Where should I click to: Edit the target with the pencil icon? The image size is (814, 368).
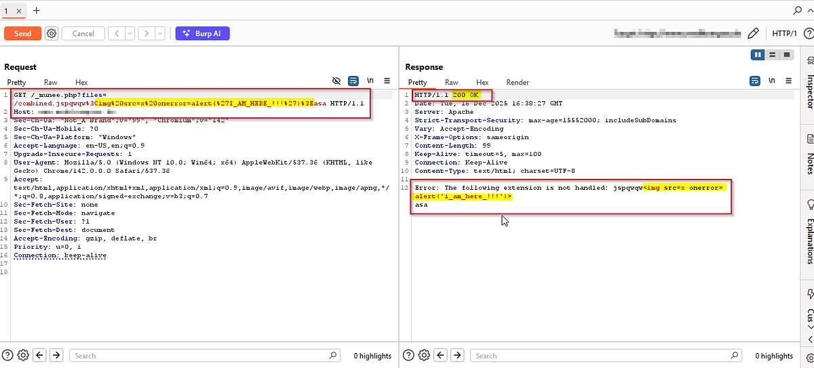tap(754, 33)
